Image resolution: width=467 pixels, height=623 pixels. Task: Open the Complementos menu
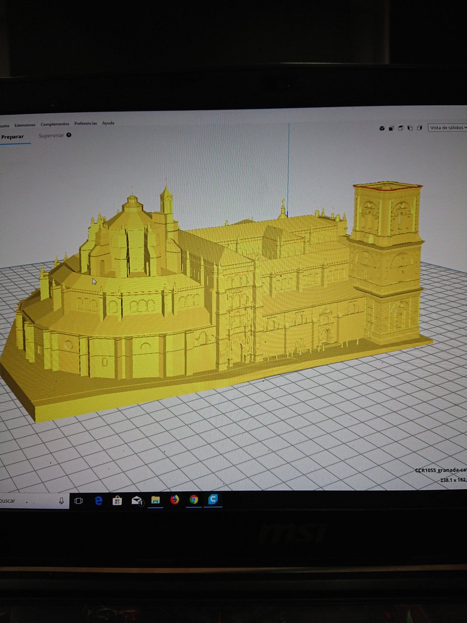[x=54, y=124]
